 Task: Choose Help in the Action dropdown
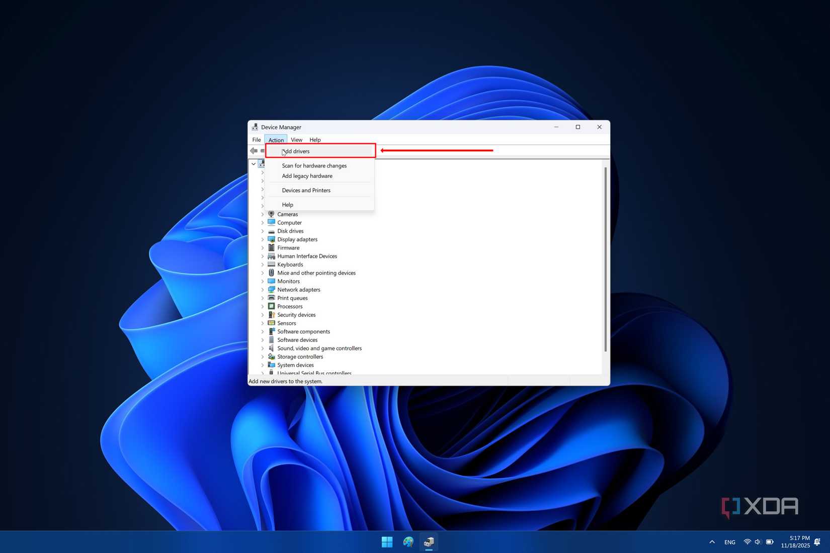click(x=320, y=205)
